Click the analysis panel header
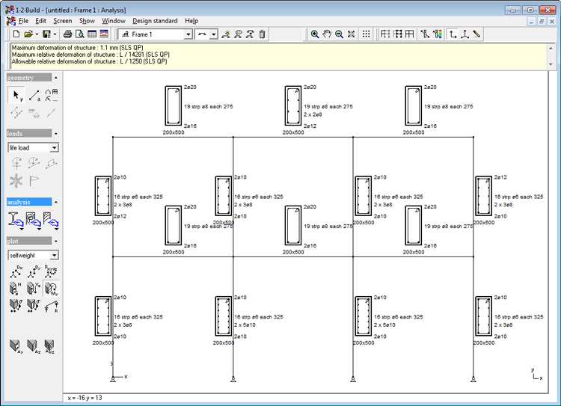Image resolution: width=561 pixels, height=406 pixels. [x=29, y=202]
